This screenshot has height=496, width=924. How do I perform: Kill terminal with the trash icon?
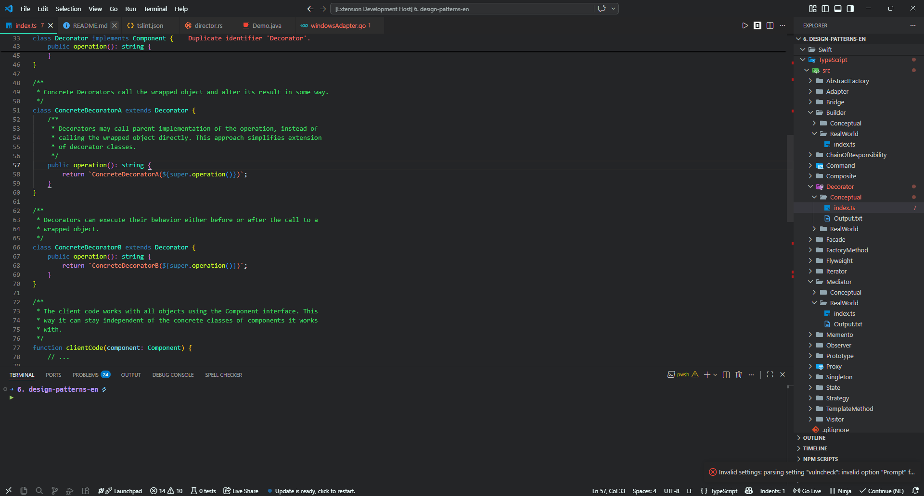(x=739, y=374)
